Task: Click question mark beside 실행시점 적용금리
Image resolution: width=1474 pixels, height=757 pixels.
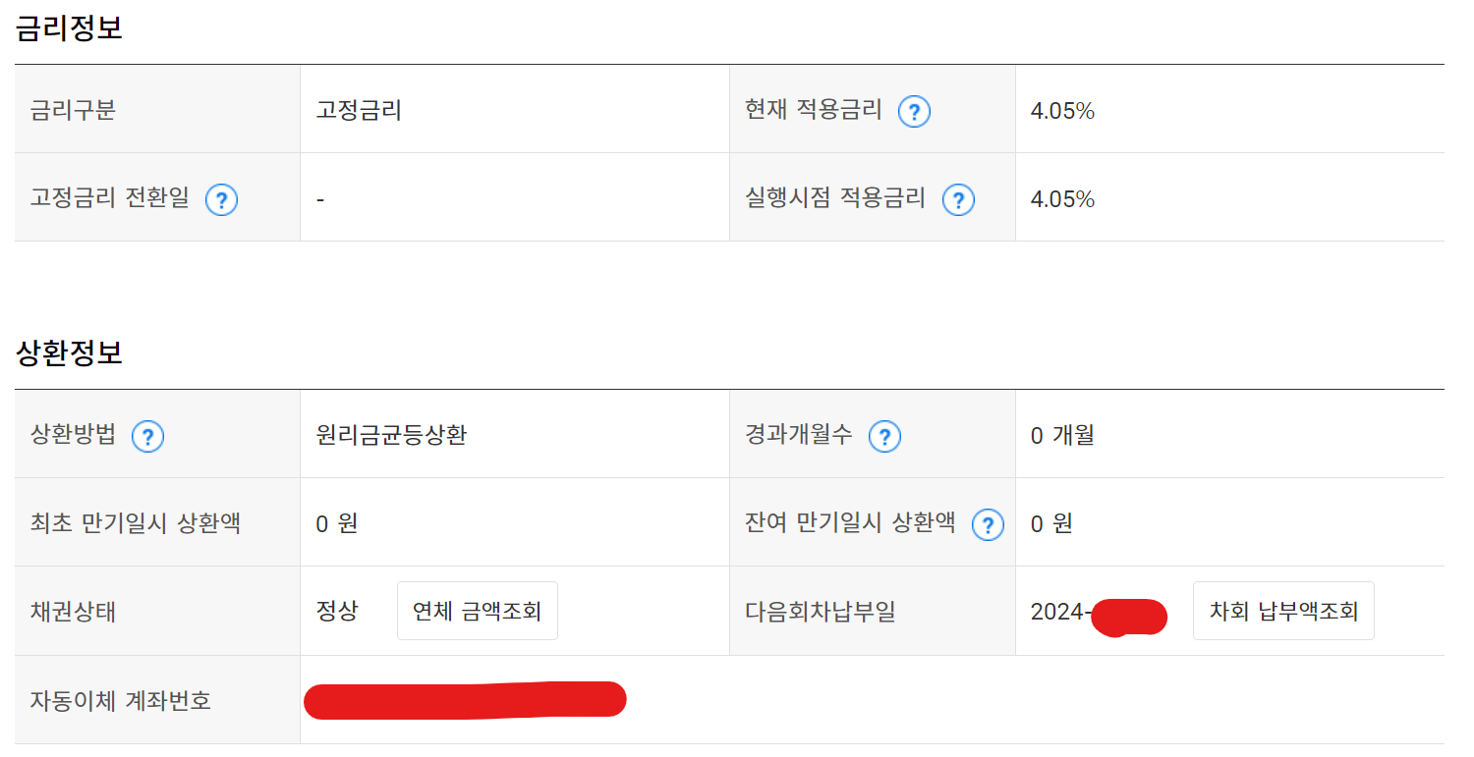Action: 958,200
